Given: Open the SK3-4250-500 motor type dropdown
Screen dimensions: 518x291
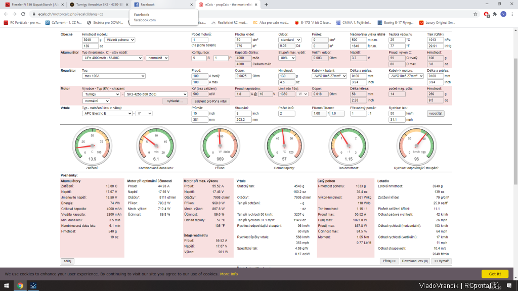Looking at the screenshot, I should (156, 94).
